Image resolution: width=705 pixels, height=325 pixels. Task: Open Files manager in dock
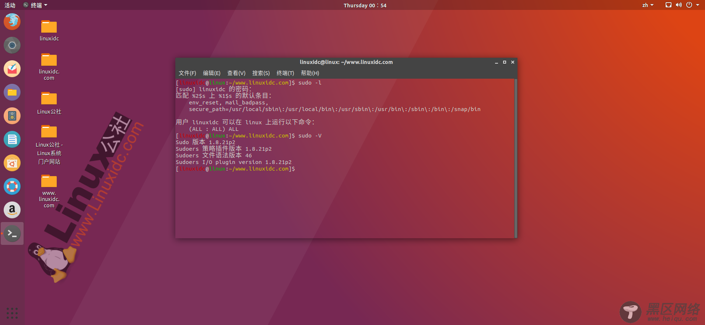[12, 92]
